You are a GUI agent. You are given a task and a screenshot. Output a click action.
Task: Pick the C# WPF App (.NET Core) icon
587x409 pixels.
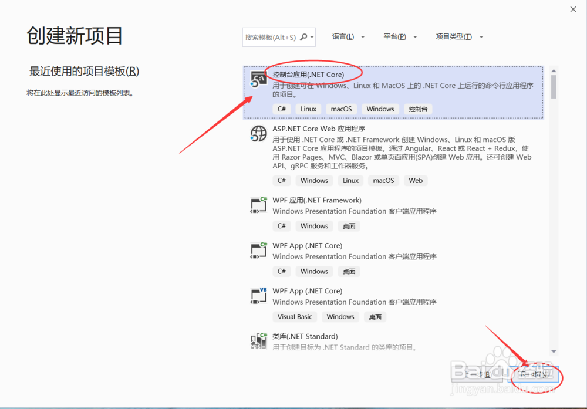coord(258,251)
